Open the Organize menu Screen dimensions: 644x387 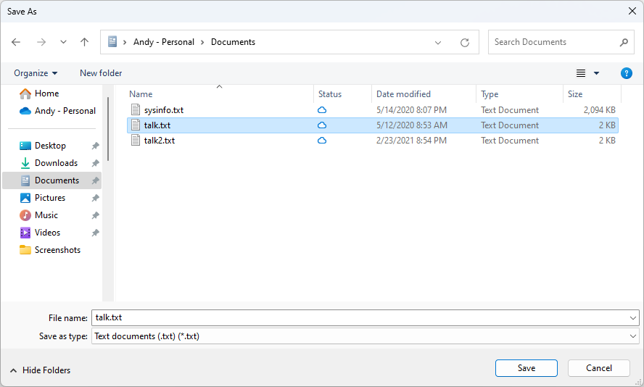[36, 73]
